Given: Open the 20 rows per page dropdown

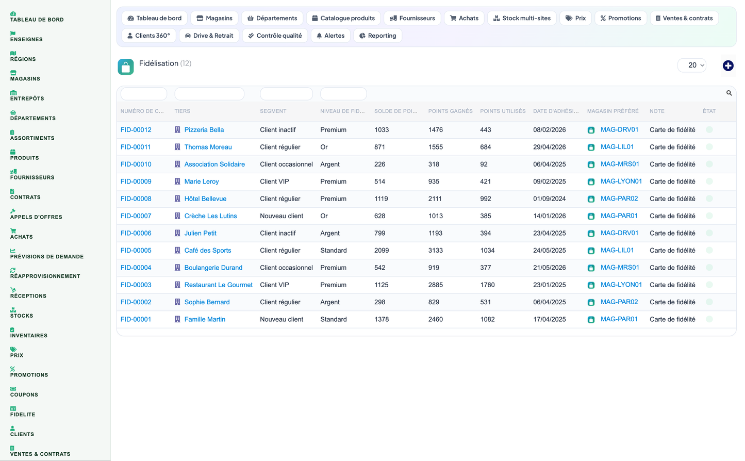Looking at the screenshot, I should point(692,65).
